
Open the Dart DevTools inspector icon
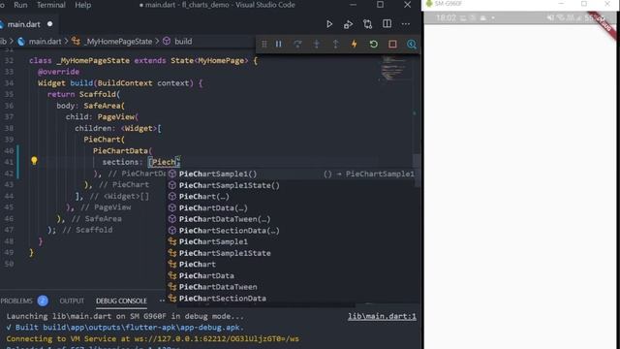pos(412,44)
